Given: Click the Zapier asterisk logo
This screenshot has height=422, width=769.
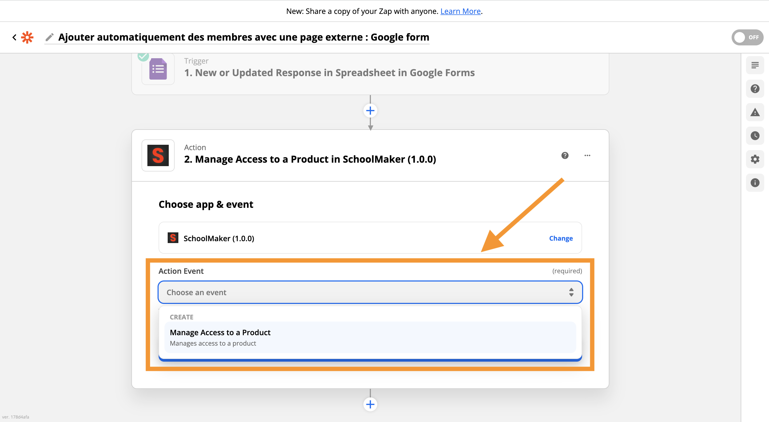Looking at the screenshot, I should (x=27, y=37).
